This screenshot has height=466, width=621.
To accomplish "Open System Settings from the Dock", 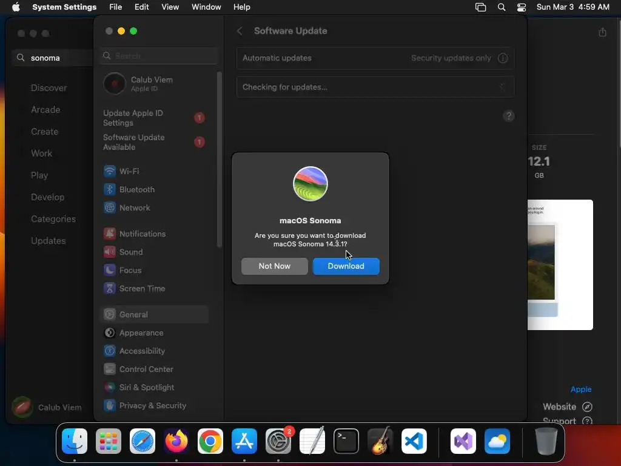I will pyautogui.click(x=278, y=441).
